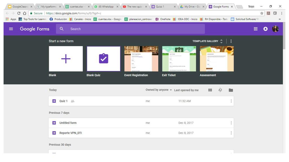The image size is (289, 162).
Task: Click the extension icon beside the Chrome menu
Action: coord(275,13)
